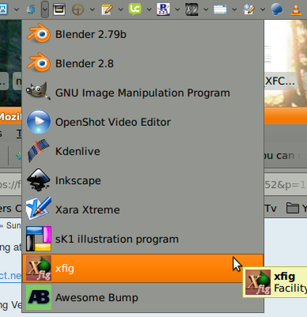
Task: Click the green LC launcher icon
Action: [135, 10]
